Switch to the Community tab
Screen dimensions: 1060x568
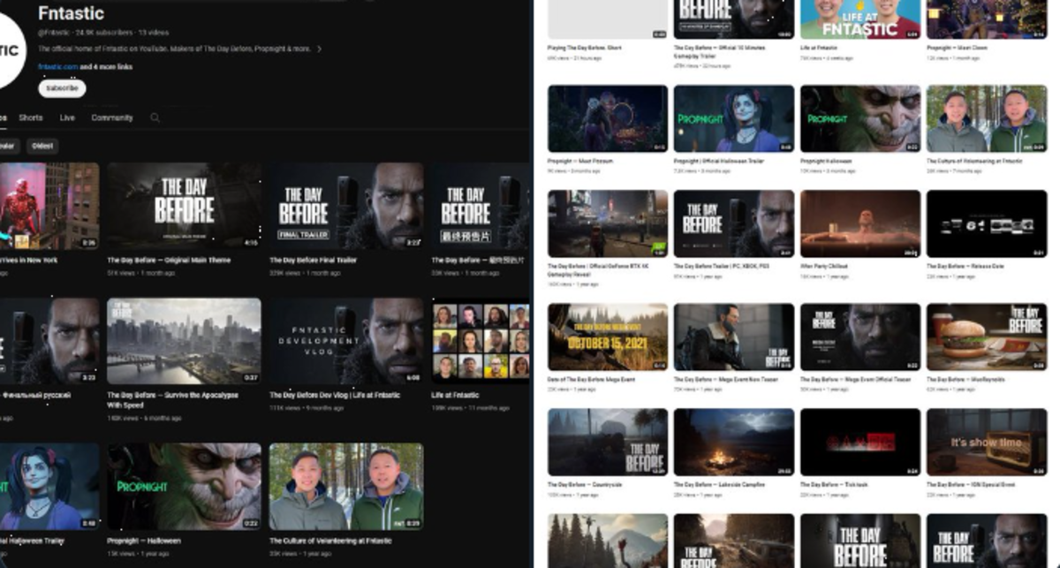click(112, 117)
